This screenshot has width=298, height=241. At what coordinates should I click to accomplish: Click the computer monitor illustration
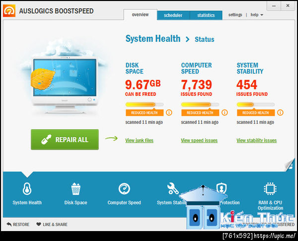[65, 84]
